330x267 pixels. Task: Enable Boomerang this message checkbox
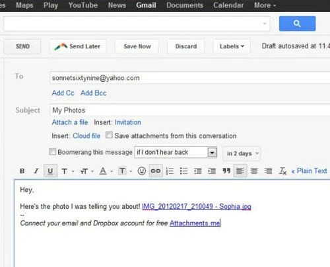pyautogui.click(x=52, y=151)
